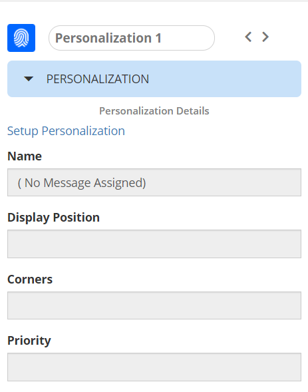Click the white fingerprint glyph in the blue tile
The width and height of the screenshot is (308, 392).
coord(21,38)
